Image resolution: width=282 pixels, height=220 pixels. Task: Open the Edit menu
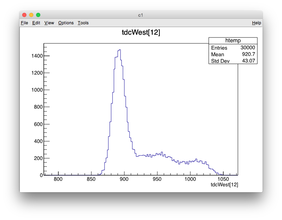pyautogui.click(x=36, y=23)
